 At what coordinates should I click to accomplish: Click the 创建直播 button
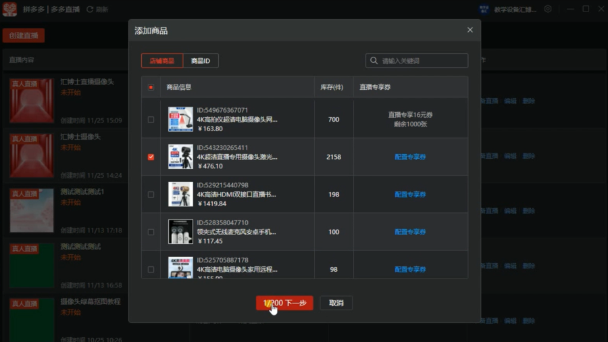[24, 35]
